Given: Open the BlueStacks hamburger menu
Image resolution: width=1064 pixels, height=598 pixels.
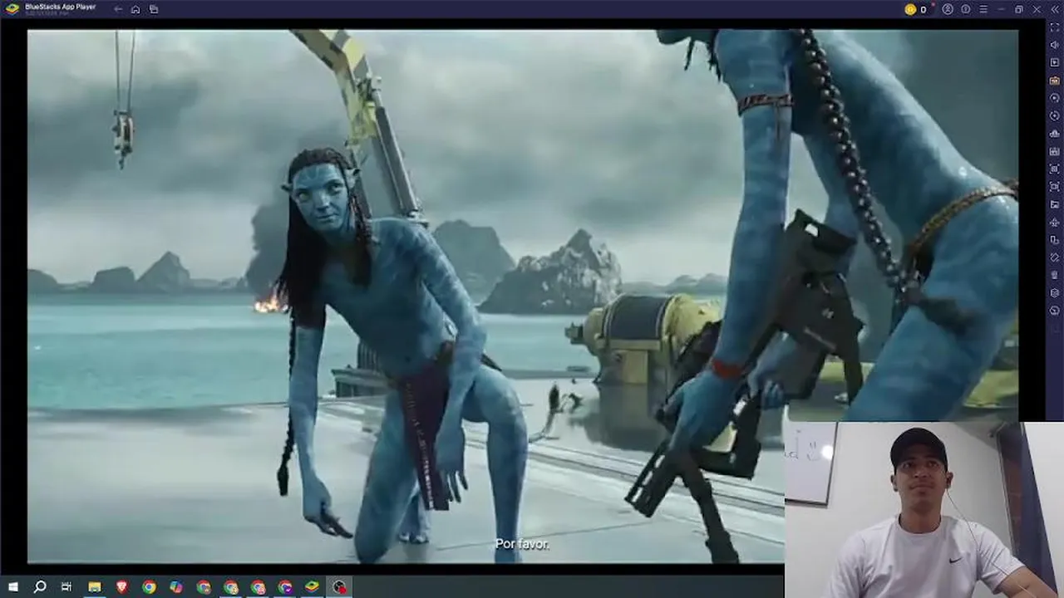Looking at the screenshot, I should pyautogui.click(x=983, y=9).
